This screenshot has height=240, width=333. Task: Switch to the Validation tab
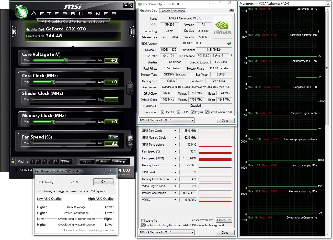pyautogui.click(x=179, y=11)
